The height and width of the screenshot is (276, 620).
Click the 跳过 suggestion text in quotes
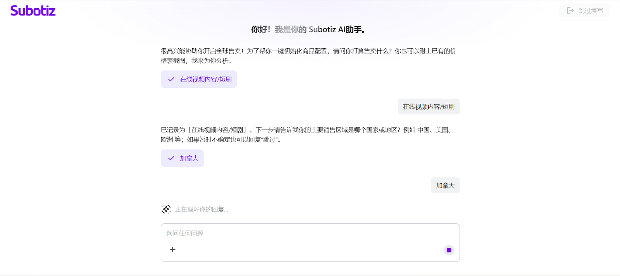269,140
